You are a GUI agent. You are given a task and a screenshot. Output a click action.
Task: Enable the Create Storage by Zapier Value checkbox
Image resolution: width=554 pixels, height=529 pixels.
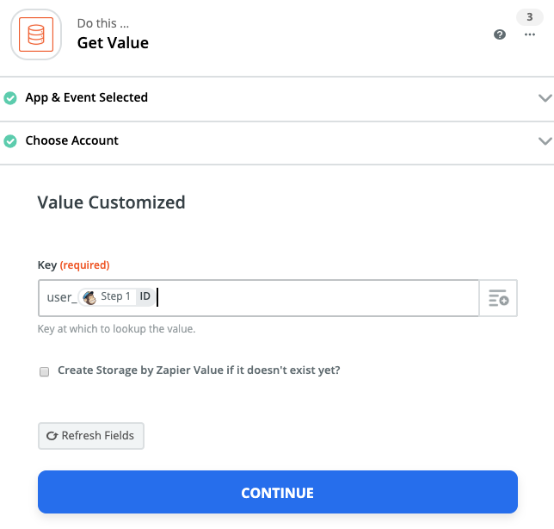coord(44,371)
